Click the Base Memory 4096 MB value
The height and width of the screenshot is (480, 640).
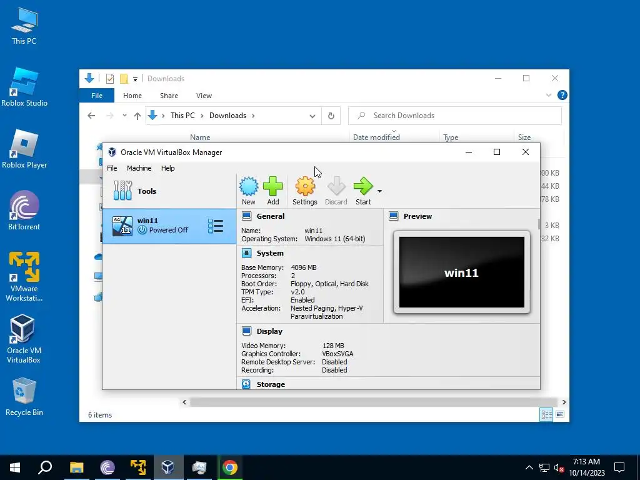(304, 267)
